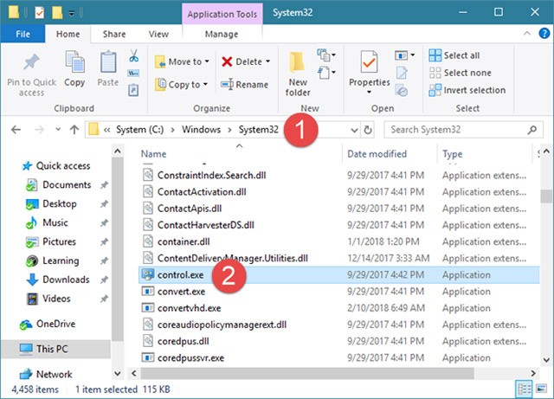Open the File menu

coord(24,34)
